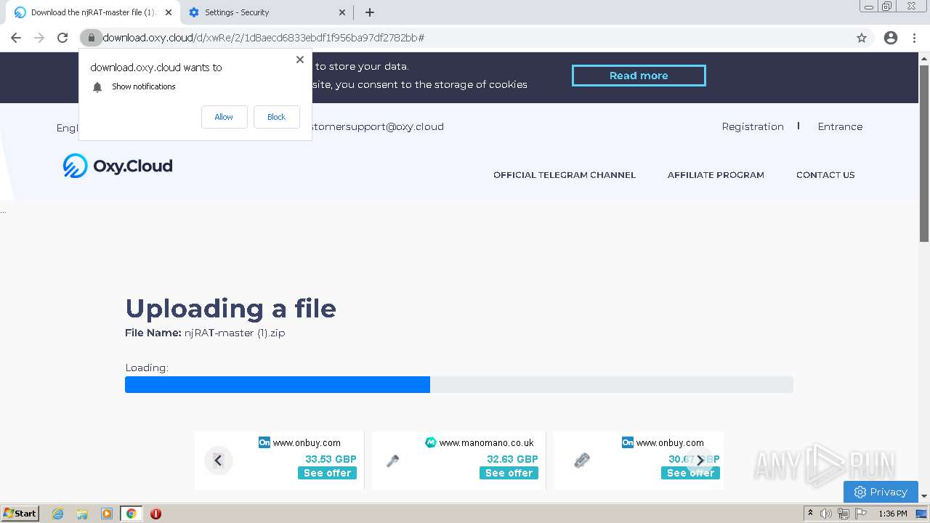Screen dimensions: 930x523
Task: Open Chrome three-dot menu
Action: (x=915, y=38)
